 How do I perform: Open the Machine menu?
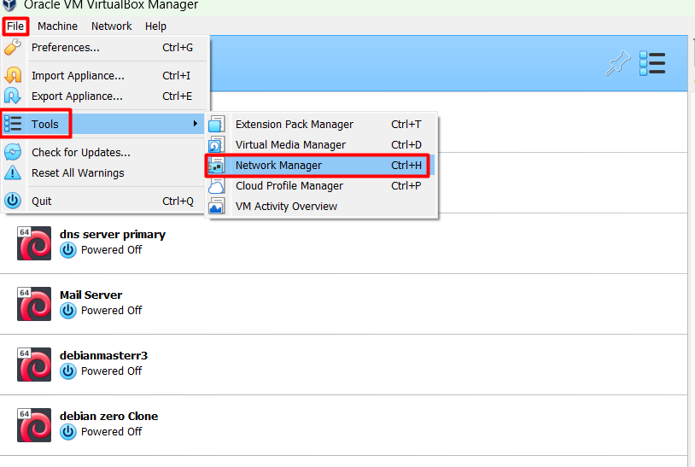click(57, 26)
